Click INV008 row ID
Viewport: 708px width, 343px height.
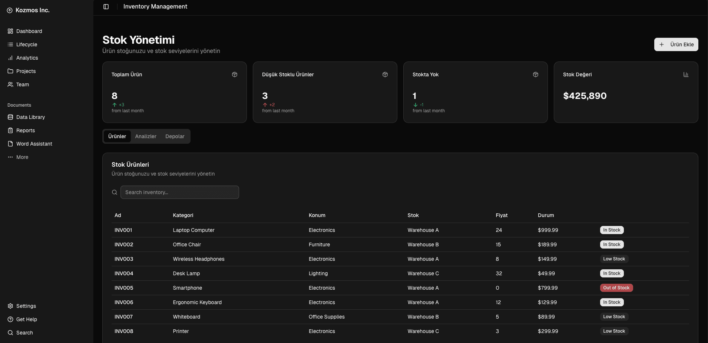coord(124,331)
